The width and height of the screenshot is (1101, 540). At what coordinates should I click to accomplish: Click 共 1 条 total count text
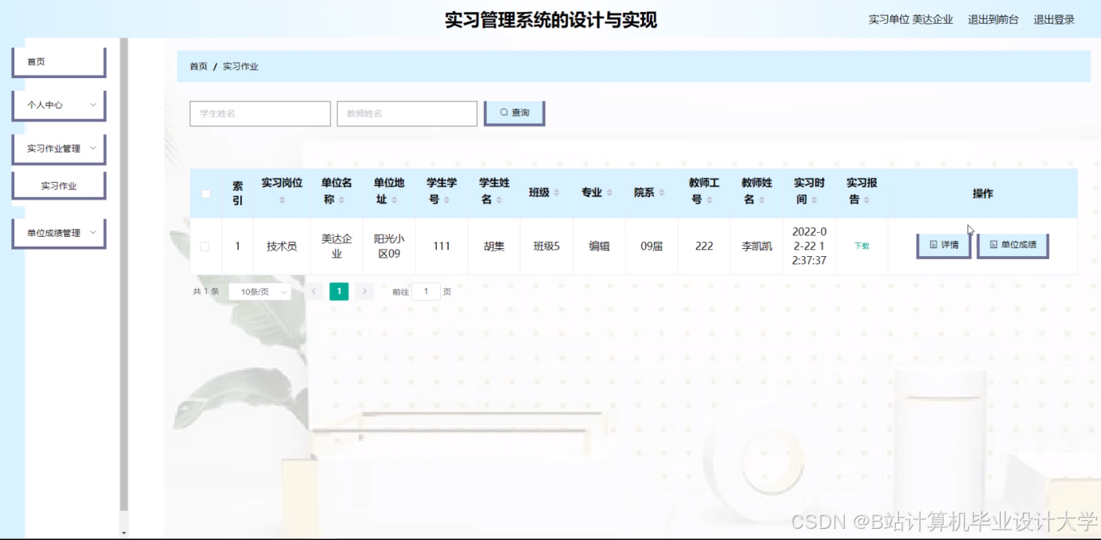(x=206, y=292)
